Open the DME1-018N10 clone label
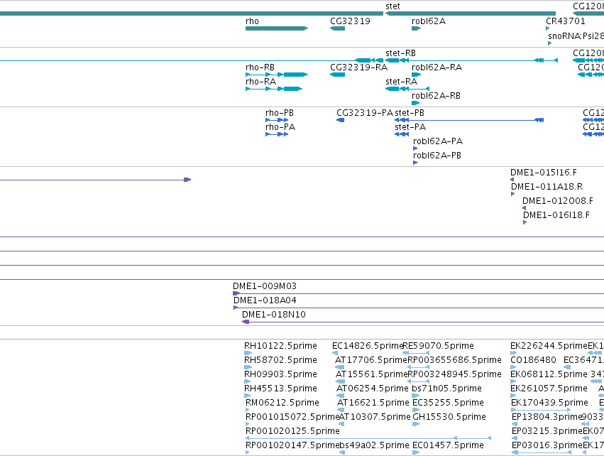Screen dimensions: 604x456 pos(273,315)
